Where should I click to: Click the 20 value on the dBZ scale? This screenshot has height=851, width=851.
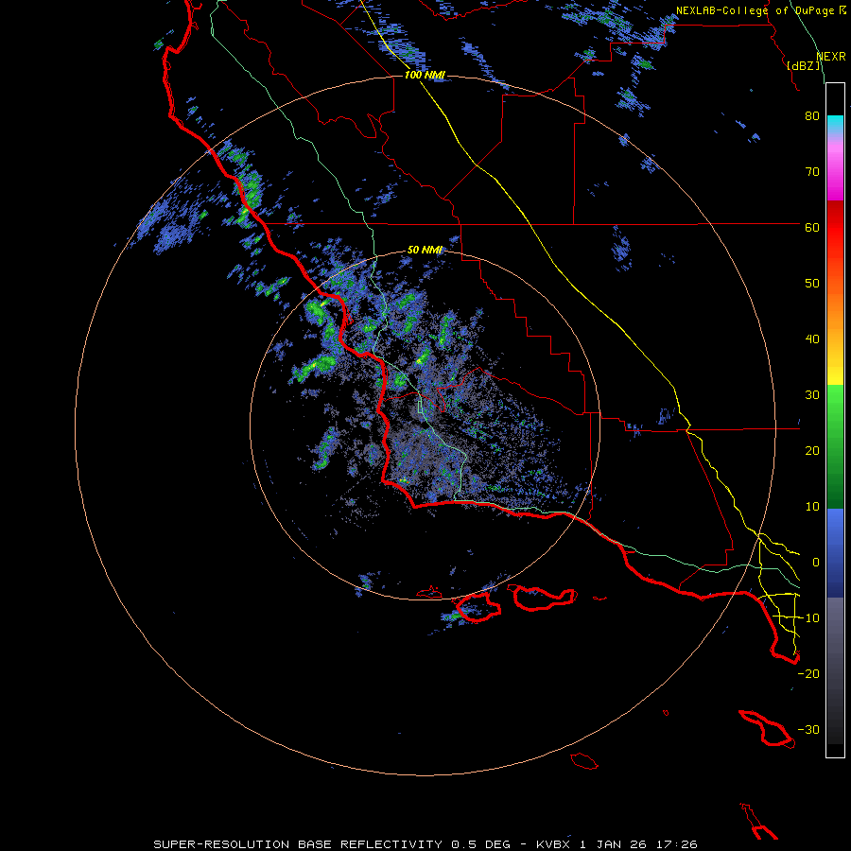tap(812, 451)
